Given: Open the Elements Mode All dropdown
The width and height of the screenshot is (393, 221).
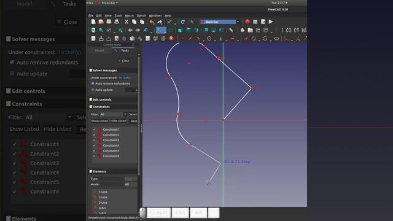Looking at the screenshot, I should tap(131, 184).
